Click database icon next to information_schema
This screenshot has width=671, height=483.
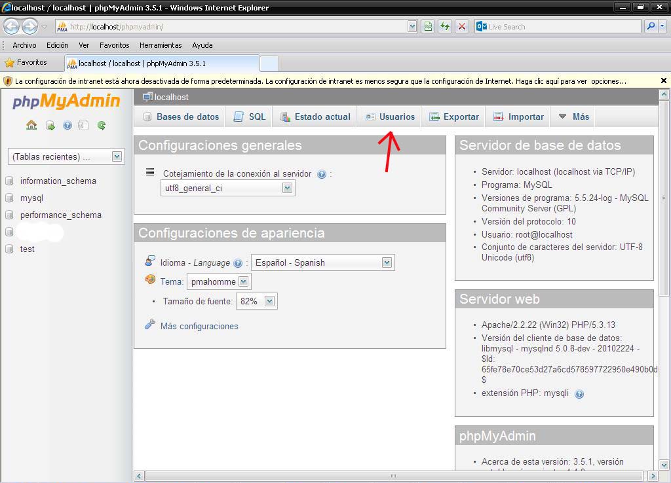tap(9, 181)
